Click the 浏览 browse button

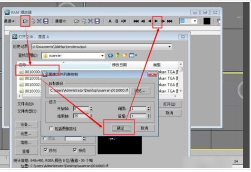point(140,91)
